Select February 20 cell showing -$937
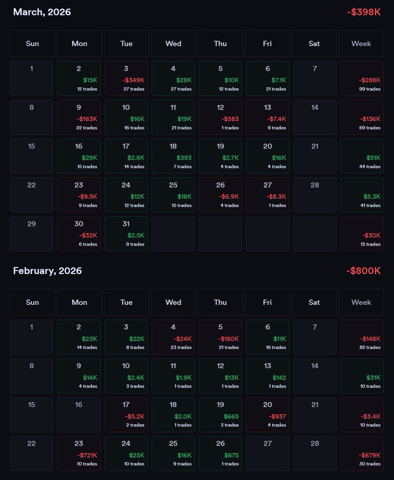The height and width of the screenshot is (480, 394). tap(267, 415)
